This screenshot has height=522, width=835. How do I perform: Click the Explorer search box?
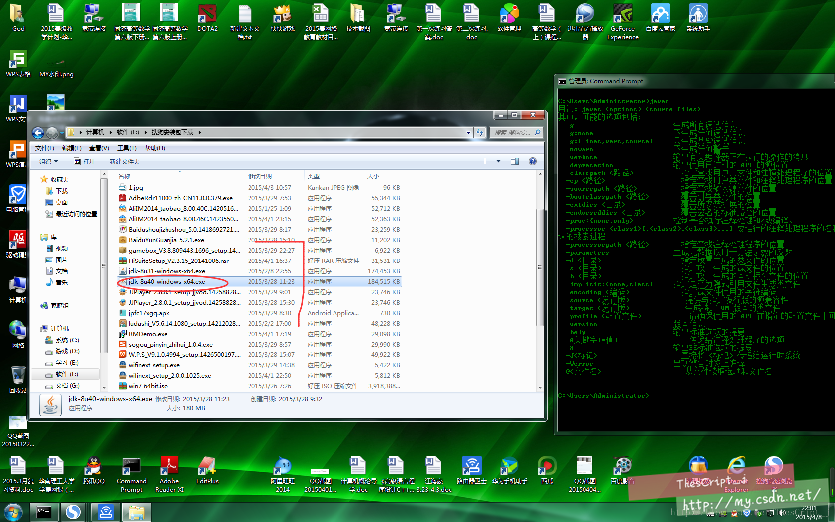tap(515, 132)
